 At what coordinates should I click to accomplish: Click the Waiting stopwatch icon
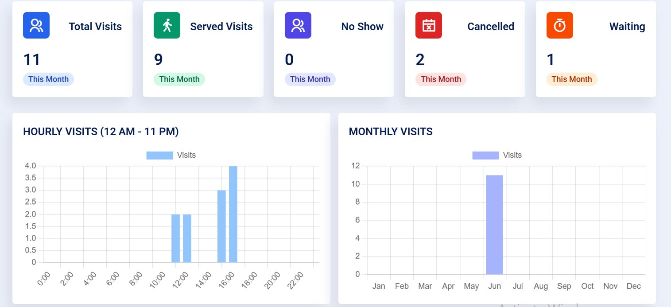pyautogui.click(x=560, y=25)
